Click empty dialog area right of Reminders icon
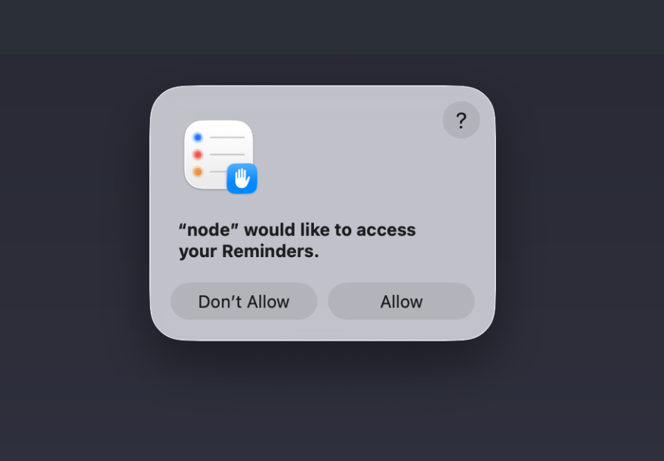 [x=347, y=161]
